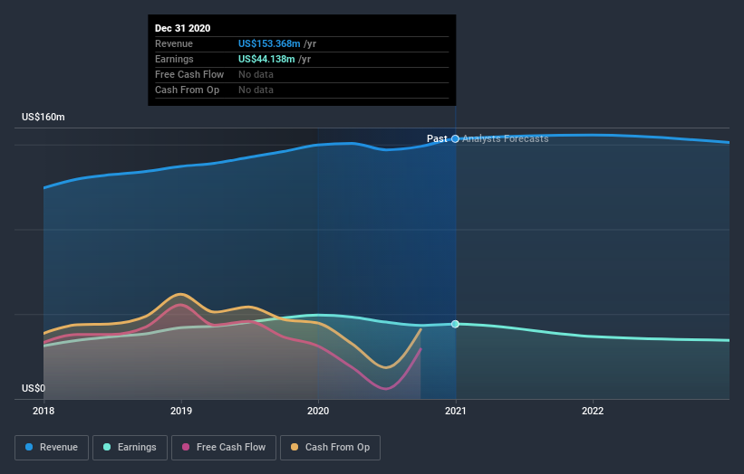Click the 2020 x-axis label
744x474 pixels.
point(318,411)
